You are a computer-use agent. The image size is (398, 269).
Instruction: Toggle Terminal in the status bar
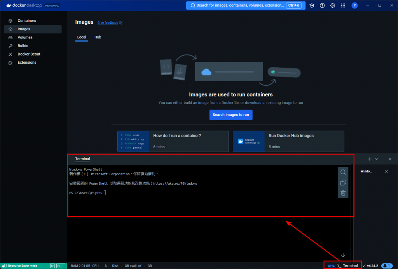coord(347,266)
